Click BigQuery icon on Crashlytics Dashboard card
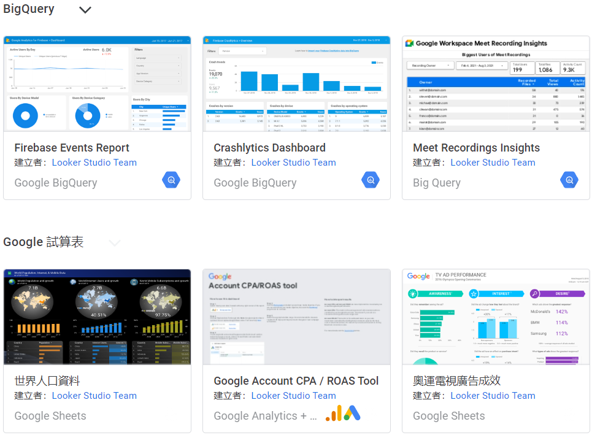Screen dimensions: 592x435 tap(371, 180)
